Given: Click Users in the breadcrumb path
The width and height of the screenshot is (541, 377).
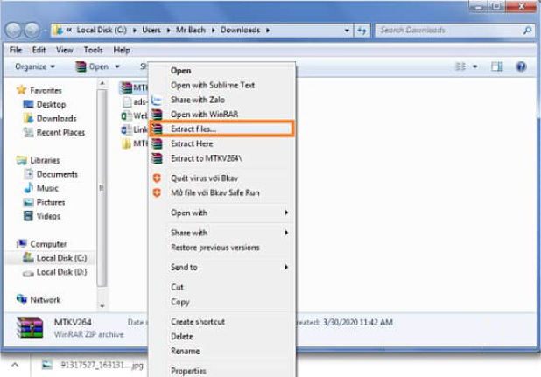Looking at the screenshot, I should coord(151,31).
